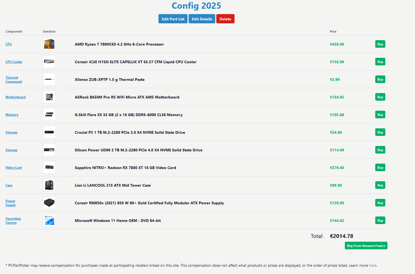Open the Thermal Compound component link

tap(14, 79)
